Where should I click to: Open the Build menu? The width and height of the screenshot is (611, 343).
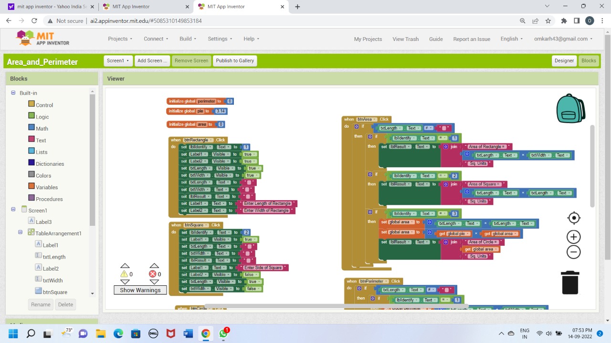(x=188, y=39)
